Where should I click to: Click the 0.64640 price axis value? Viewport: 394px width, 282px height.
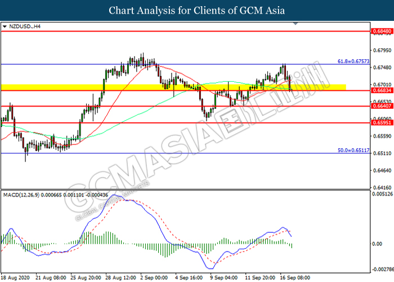tap(382, 170)
